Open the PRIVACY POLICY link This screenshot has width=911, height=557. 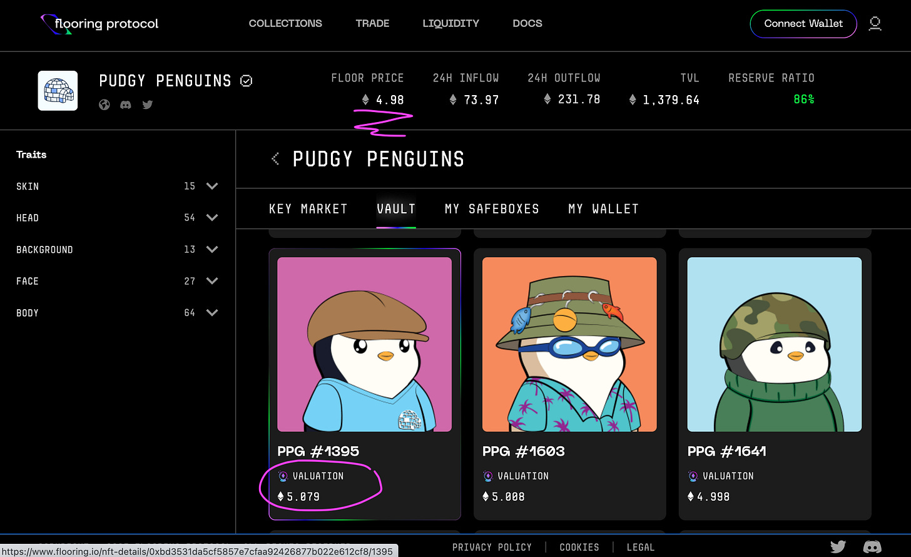pos(492,547)
